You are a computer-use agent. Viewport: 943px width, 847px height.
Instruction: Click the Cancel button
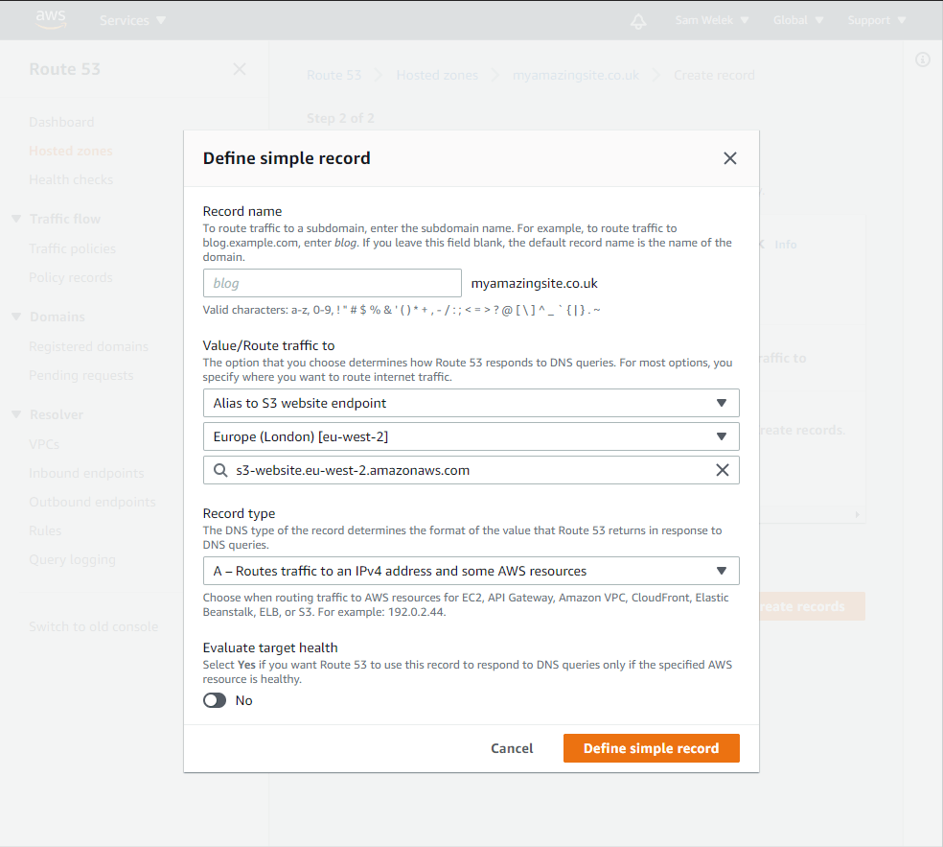512,748
